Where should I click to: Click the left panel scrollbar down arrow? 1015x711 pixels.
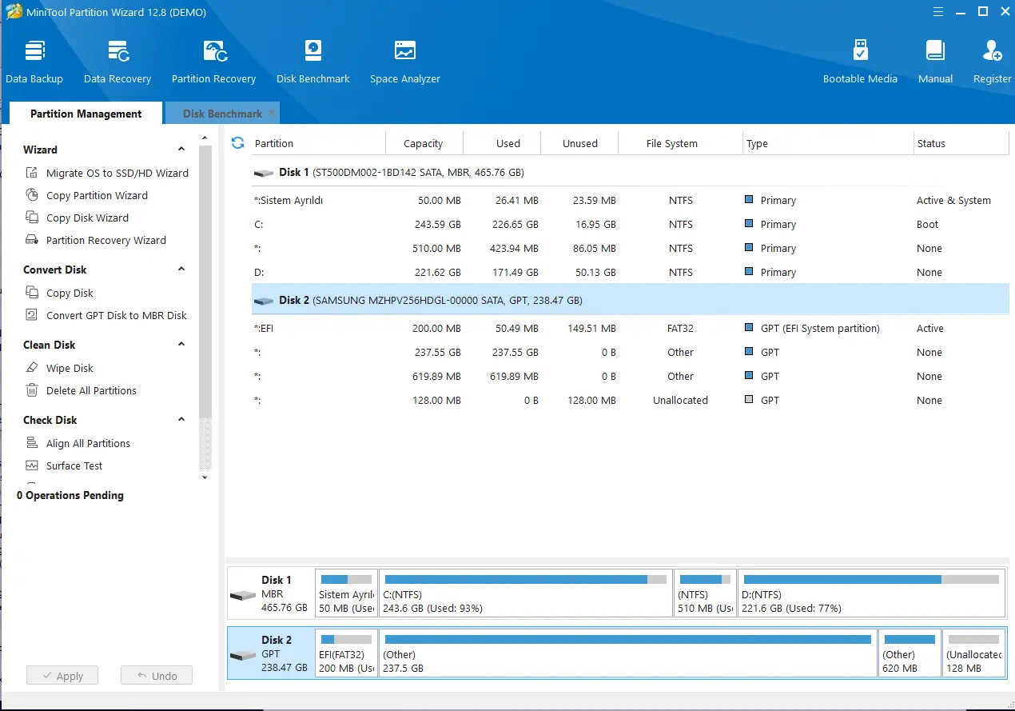pyautogui.click(x=205, y=477)
